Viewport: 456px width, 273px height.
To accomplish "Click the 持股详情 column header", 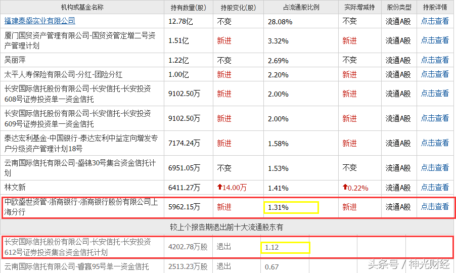I will point(435,7).
